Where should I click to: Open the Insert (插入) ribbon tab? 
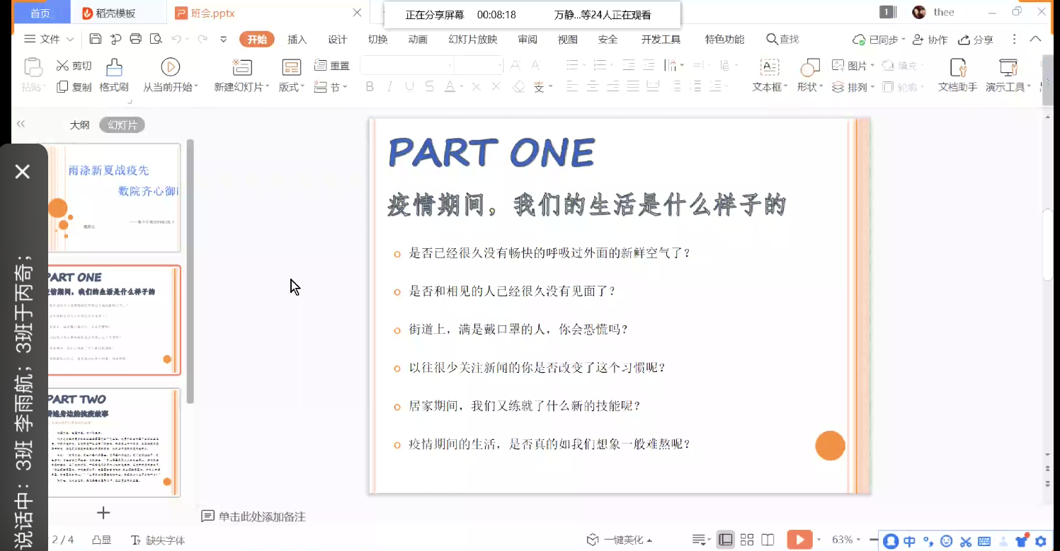(297, 40)
